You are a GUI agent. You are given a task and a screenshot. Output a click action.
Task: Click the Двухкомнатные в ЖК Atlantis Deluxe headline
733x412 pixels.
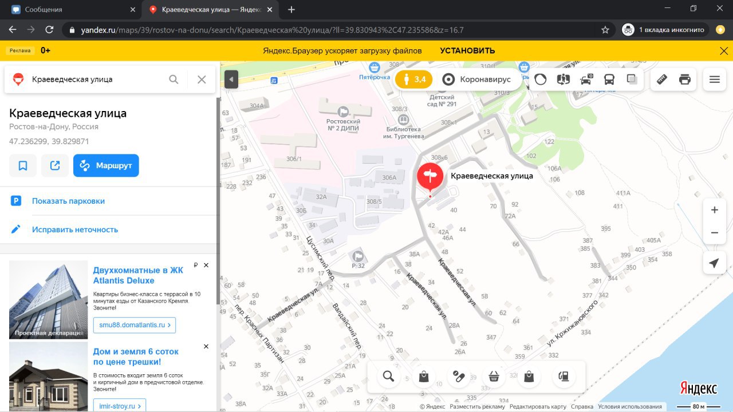(139, 275)
